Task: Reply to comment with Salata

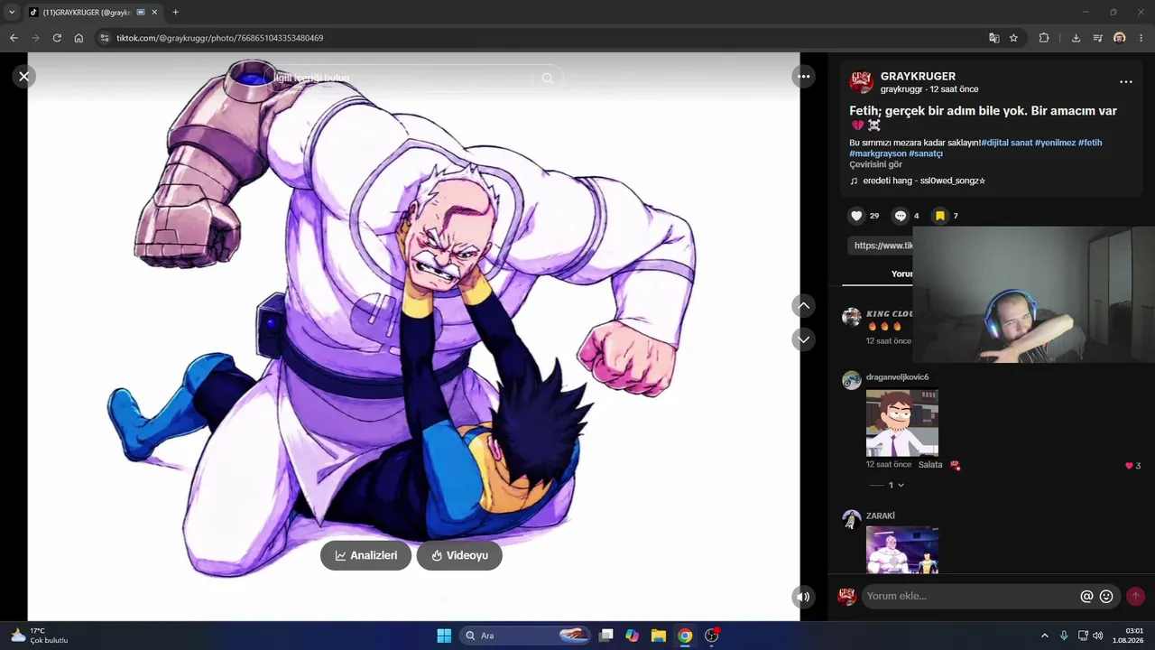Action: 930,465
